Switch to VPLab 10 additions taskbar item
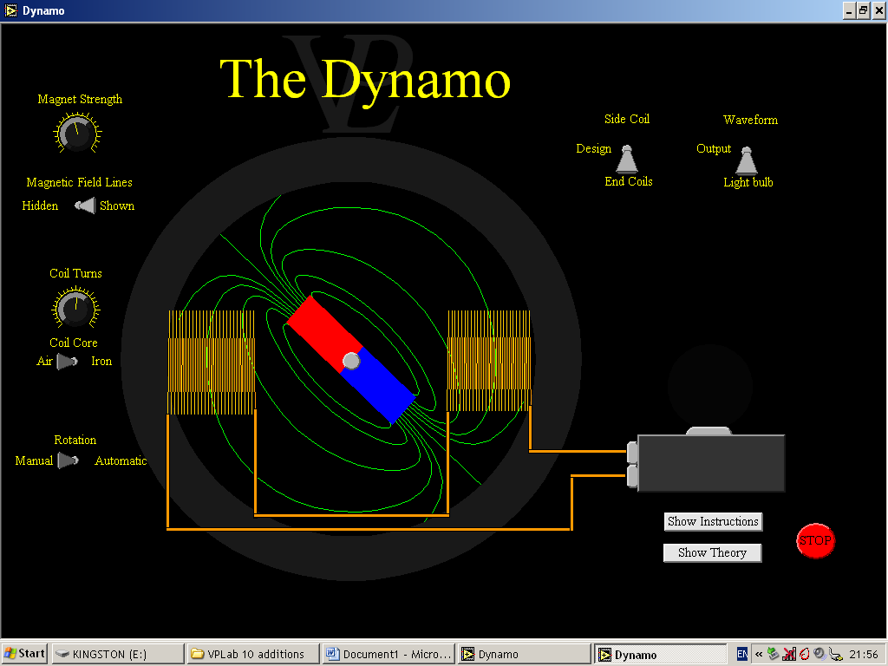 (252, 654)
